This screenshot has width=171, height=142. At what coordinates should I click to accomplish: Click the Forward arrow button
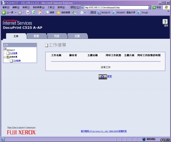(x=20, y=13)
